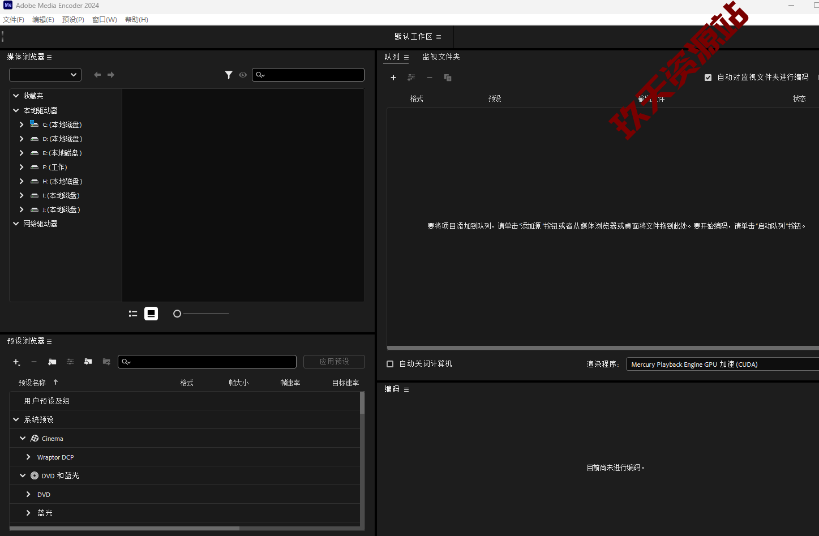The height and width of the screenshot is (536, 819).
Task: Open the file type filter funnel icon
Action: (x=229, y=75)
